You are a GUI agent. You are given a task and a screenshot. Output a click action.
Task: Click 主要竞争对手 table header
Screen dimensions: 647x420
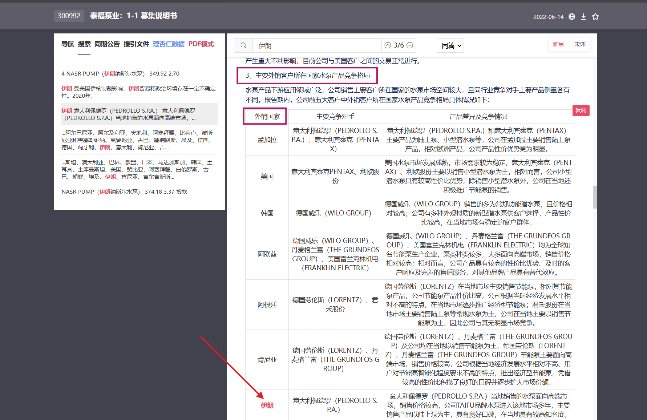[335, 116]
